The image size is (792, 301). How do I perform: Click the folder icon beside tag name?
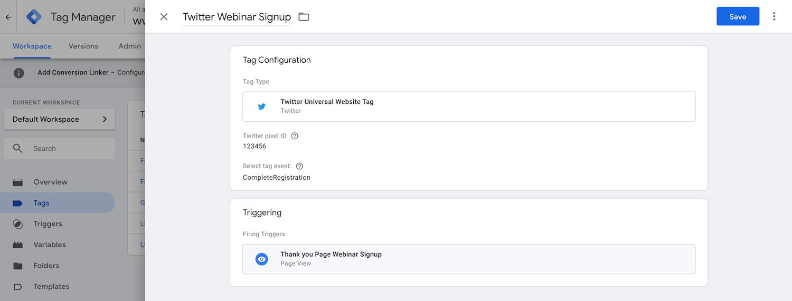click(x=304, y=17)
